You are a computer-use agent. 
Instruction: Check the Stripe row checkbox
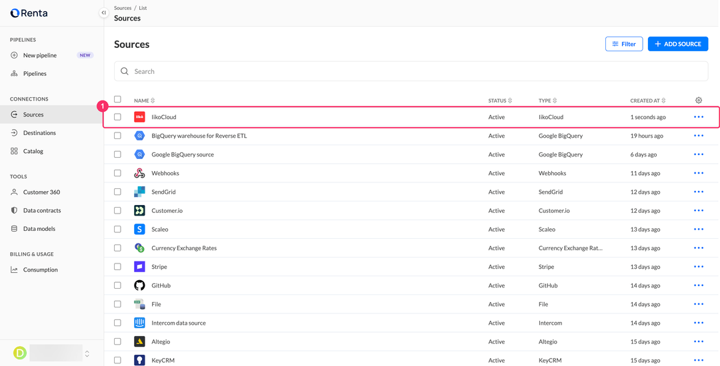(x=117, y=267)
